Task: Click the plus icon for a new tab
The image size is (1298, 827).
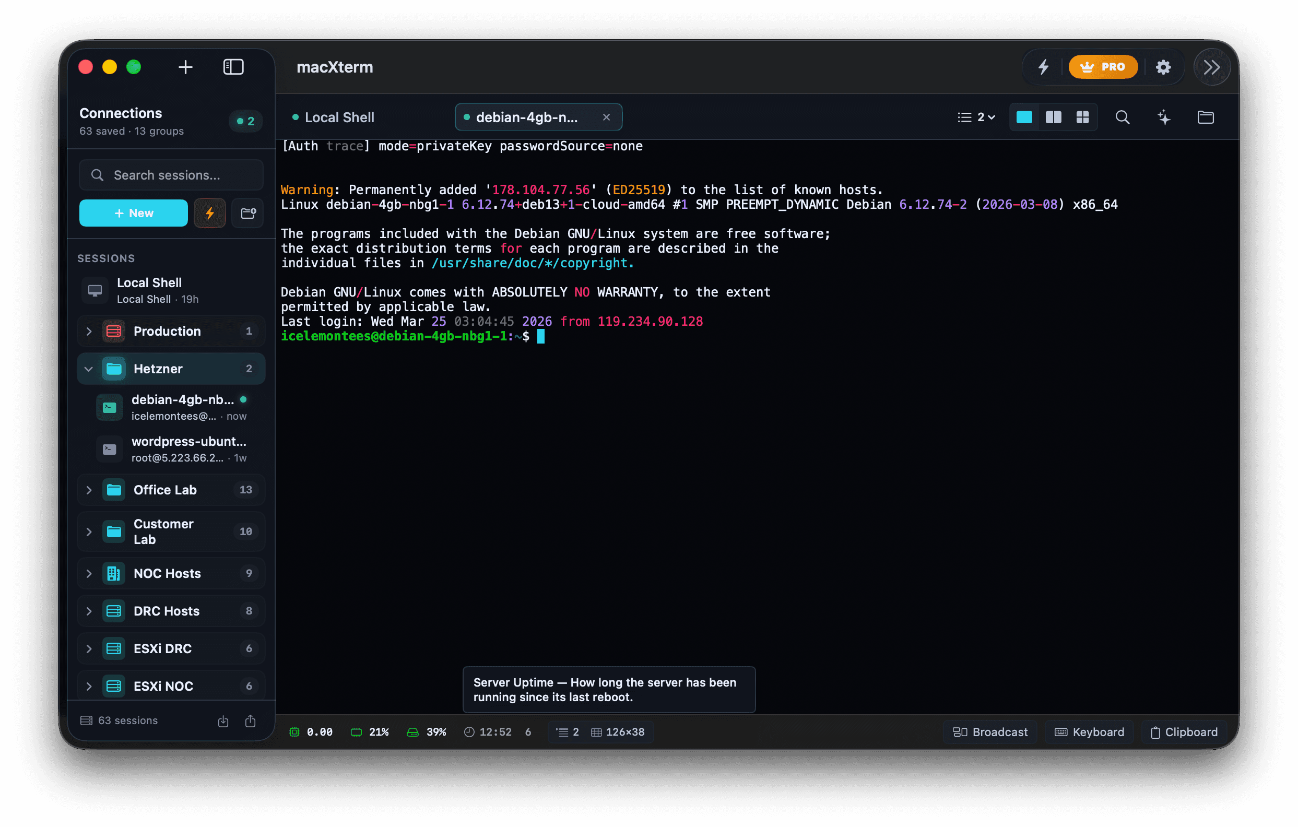Action: 185,67
